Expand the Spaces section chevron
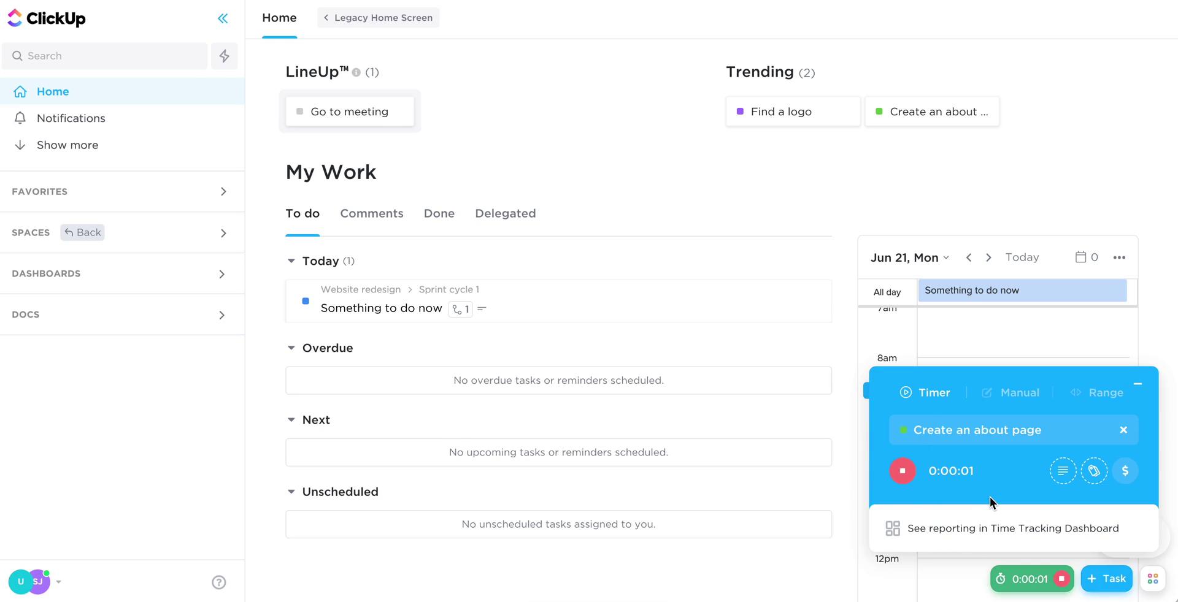 223,233
